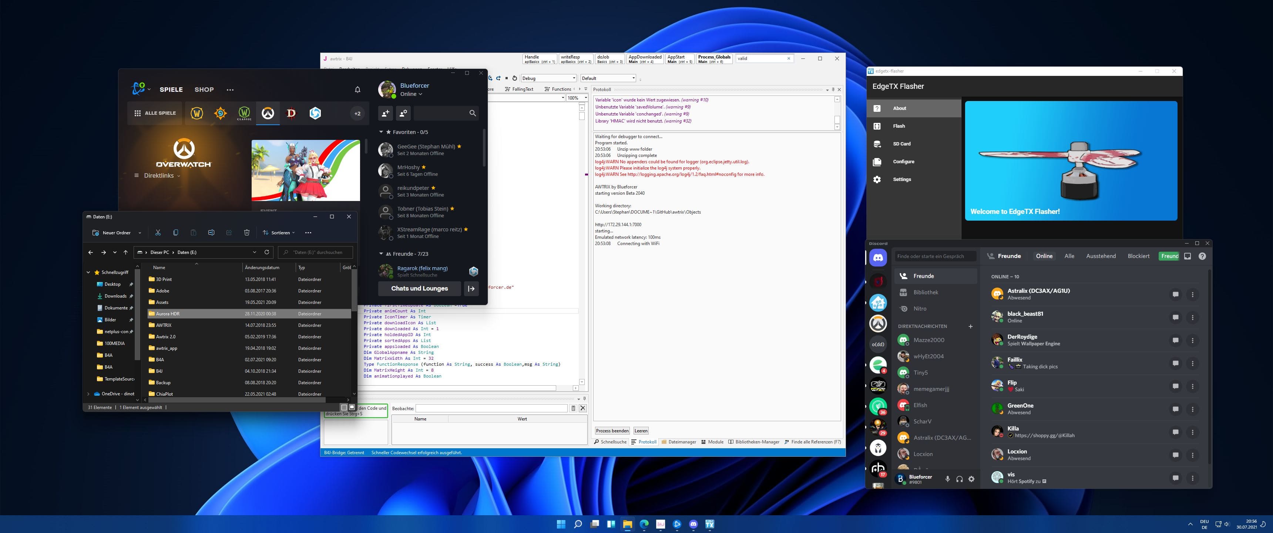This screenshot has height=533, width=1273.
Task: Click the delete trash icon in File Explorer
Action: click(246, 232)
